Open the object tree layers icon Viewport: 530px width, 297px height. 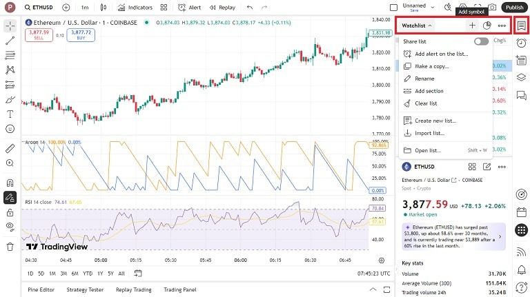521,77
